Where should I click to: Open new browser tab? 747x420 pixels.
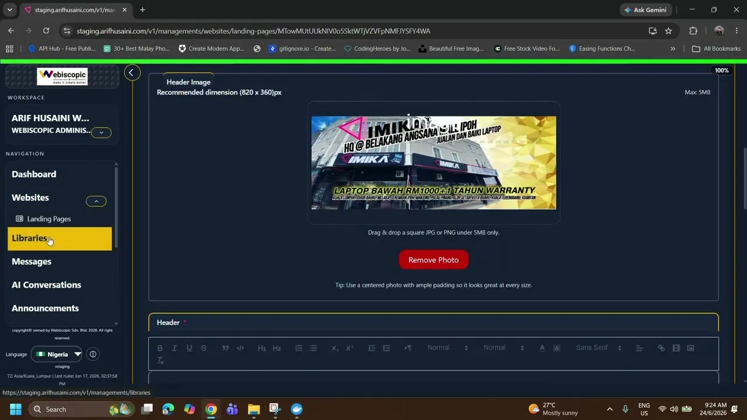pyautogui.click(x=142, y=10)
